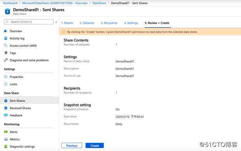
Task: Select the 5. Review + Create tab
Action: 157,23
